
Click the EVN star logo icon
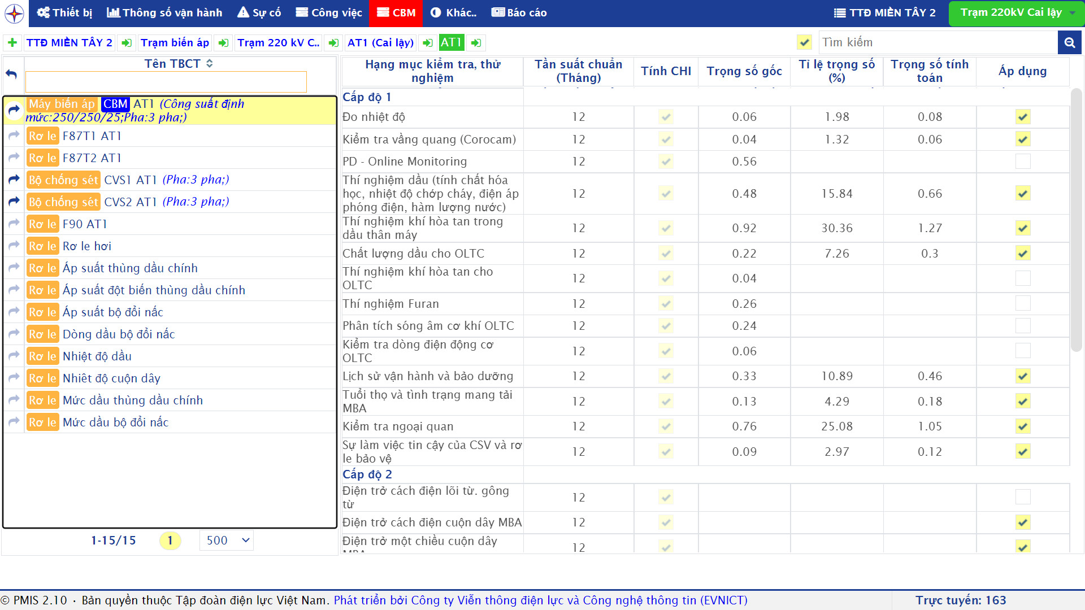(x=14, y=13)
